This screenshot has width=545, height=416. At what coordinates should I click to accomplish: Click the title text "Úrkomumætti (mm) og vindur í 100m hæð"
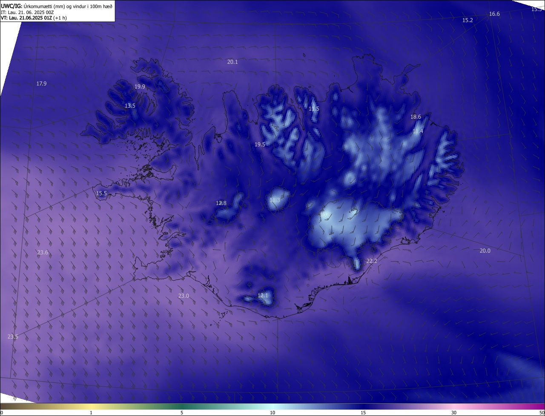68,6
